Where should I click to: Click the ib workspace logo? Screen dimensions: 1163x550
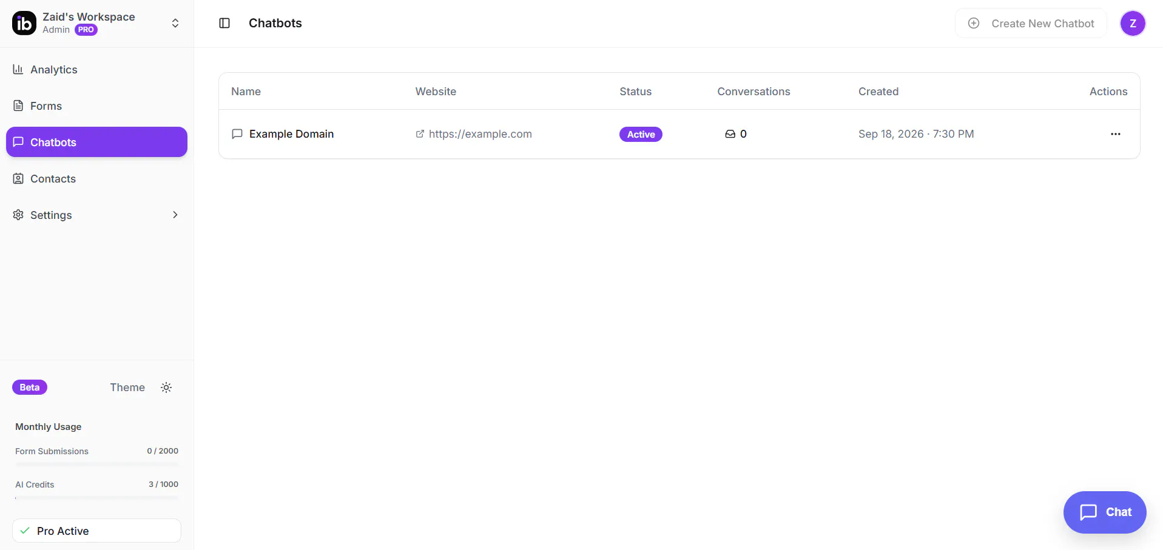(24, 23)
